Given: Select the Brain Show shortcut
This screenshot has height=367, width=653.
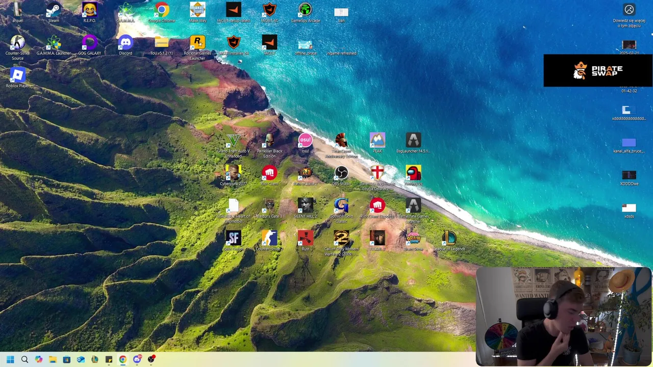Looking at the screenshot, I should 413,241.
